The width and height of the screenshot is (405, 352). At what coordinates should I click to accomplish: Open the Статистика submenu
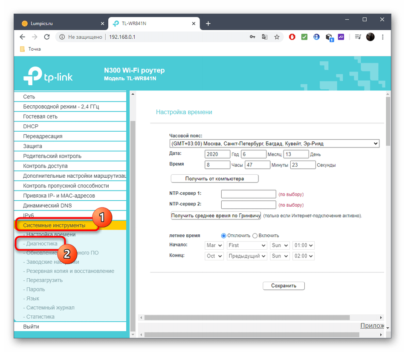click(x=39, y=317)
